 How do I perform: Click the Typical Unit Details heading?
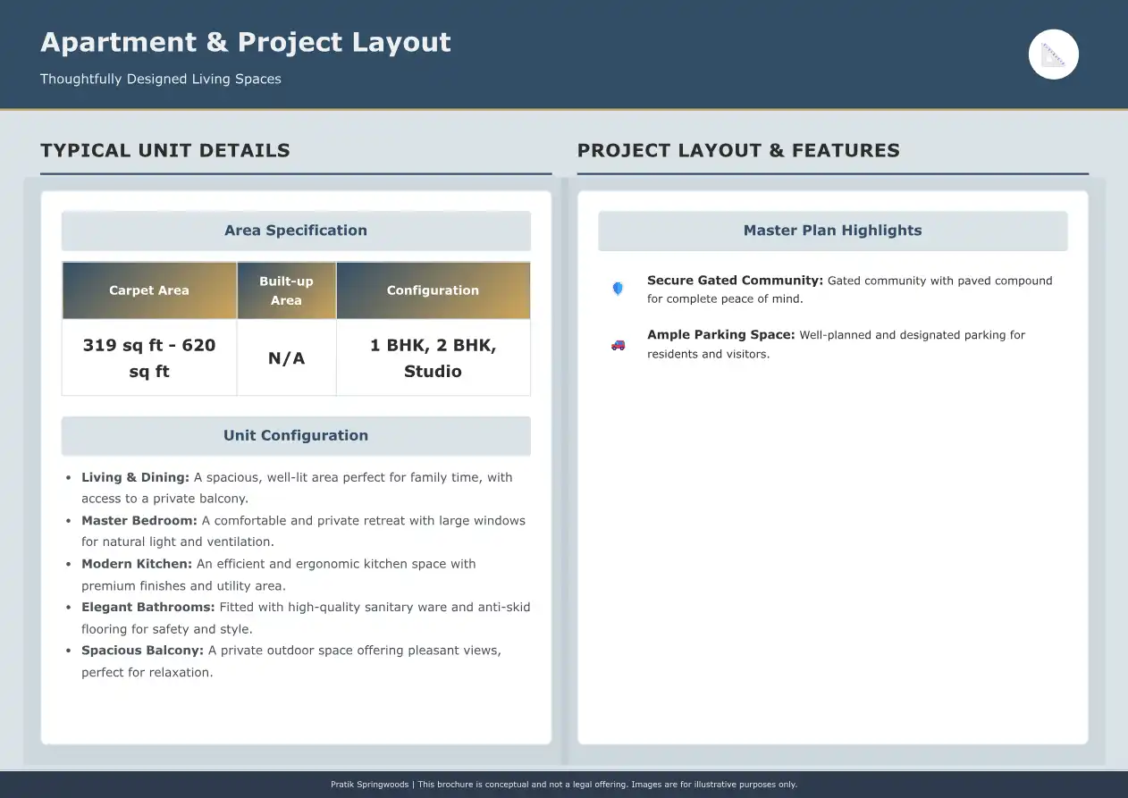point(165,150)
